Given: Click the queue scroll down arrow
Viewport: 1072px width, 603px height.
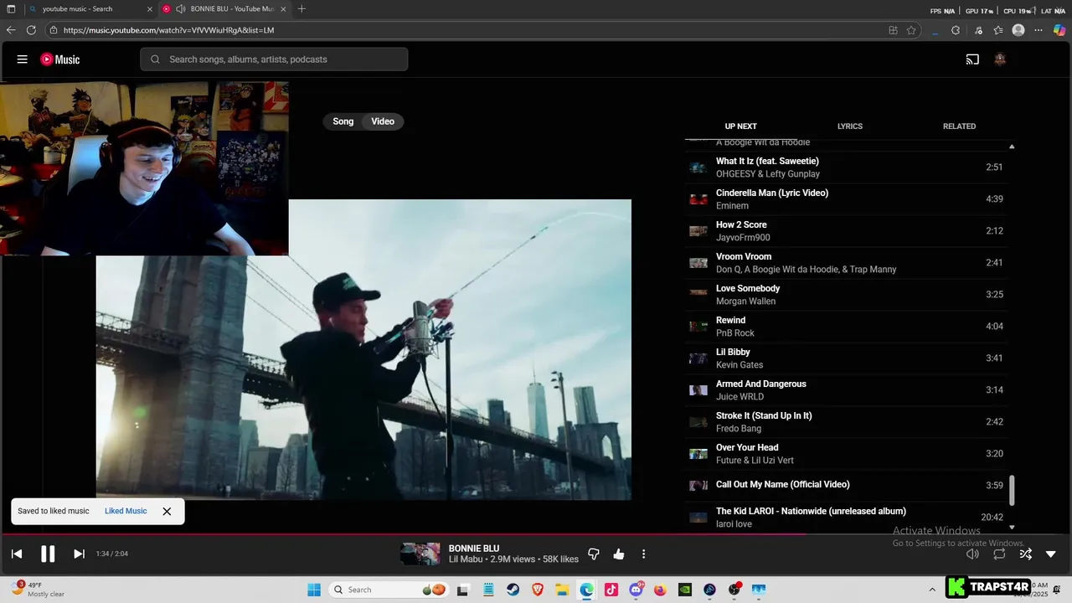Looking at the screenshot, I should click(x=1012, y=527).
